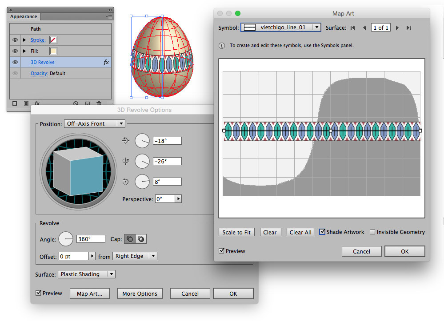Open the Appearance panel flyout menu

click(x=109, y=16)
